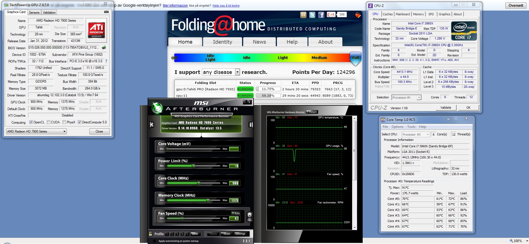Minimize the MSI Afterburner window
The height and width of the screenshot is (244, 529).
245,102
